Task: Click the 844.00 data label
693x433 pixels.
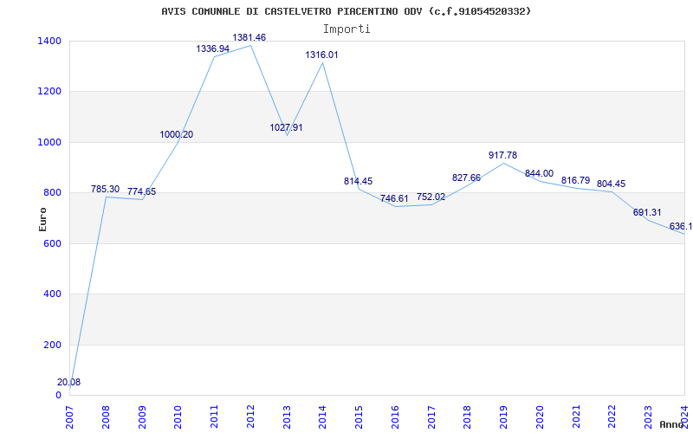Action: 539,174
